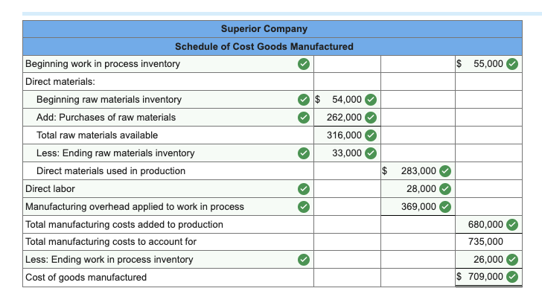Click the checkmark beside $55,000 amount

tap(512, 64)
